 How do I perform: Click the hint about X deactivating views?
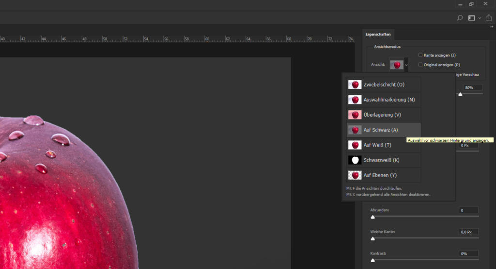click(x=388, y=194)
